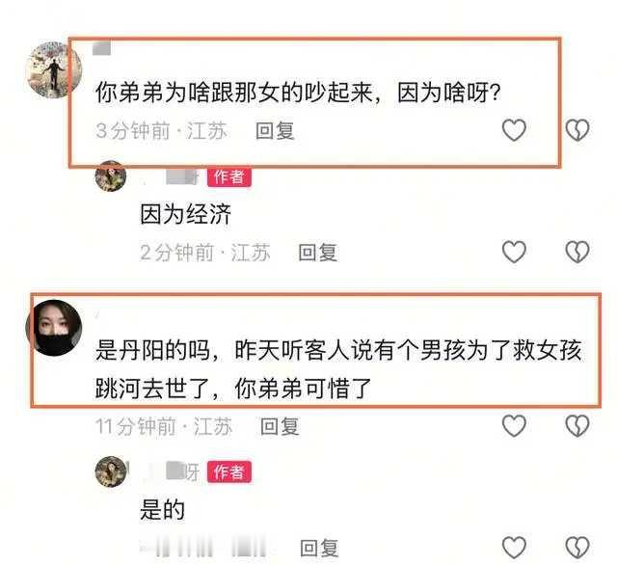Reply to the 11分钟前 comment
The image size is (617, 565).
(x=280, y=426)
